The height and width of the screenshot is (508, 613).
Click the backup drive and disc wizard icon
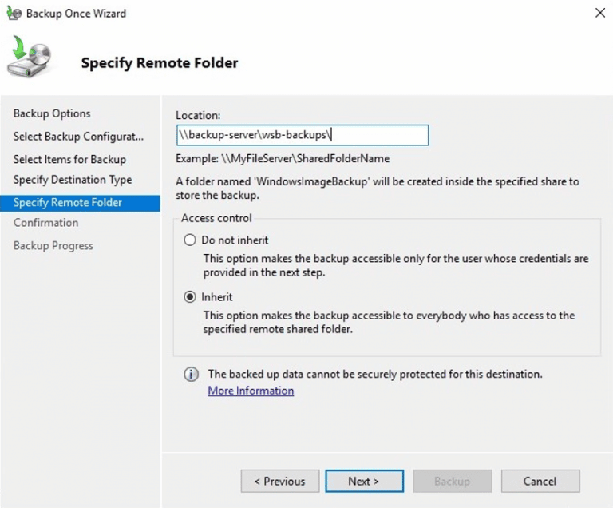(x=30, y=56)
